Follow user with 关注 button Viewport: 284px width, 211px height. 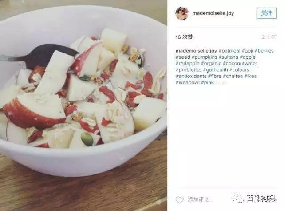click(x=267, y=13)
